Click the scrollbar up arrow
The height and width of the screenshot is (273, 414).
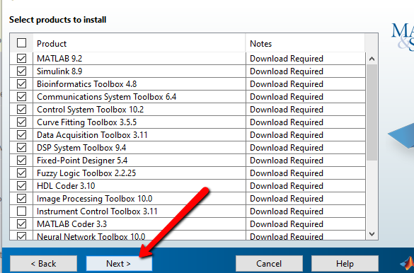click(x=372, y=59)
